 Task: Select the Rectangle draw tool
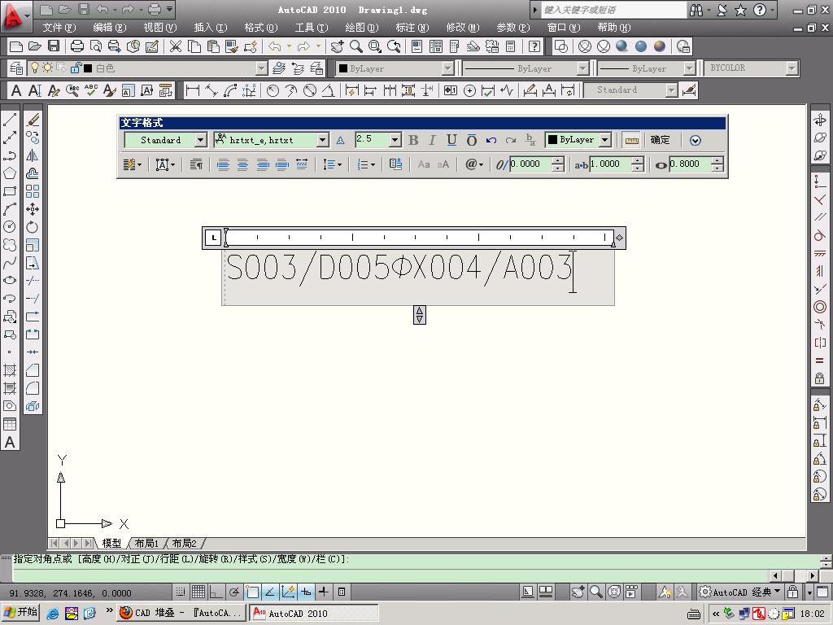10,191
